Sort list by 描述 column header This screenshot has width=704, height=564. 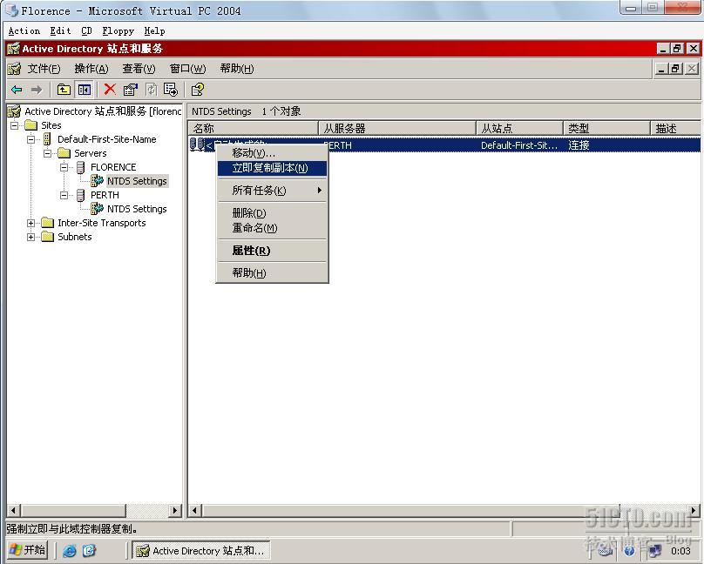pos(675,129)
